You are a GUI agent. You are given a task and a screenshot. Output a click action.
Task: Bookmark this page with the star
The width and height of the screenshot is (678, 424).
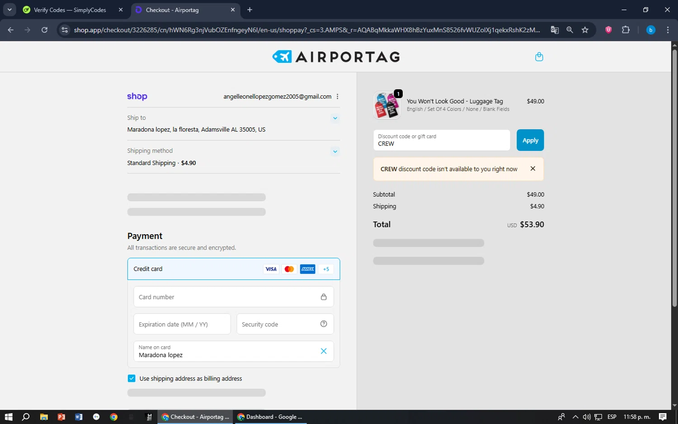(x=585, y=30)
